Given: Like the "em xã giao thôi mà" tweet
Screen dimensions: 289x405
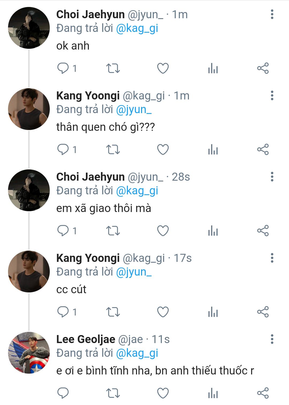Looking at the screenshot, I should click(x=163, y=231).
